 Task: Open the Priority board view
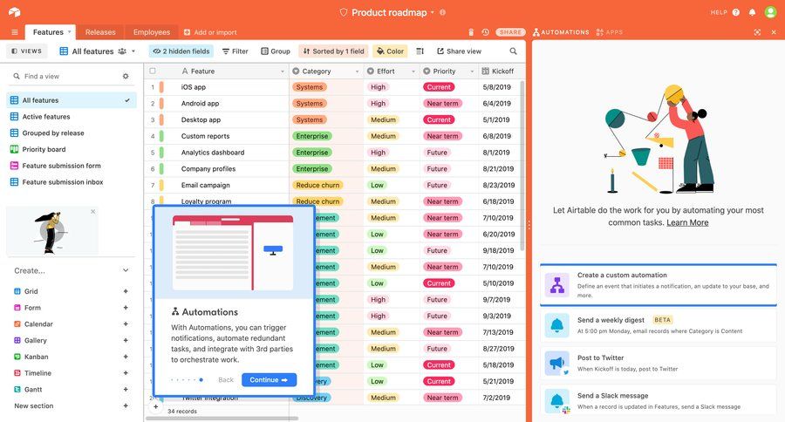(72, 149)
